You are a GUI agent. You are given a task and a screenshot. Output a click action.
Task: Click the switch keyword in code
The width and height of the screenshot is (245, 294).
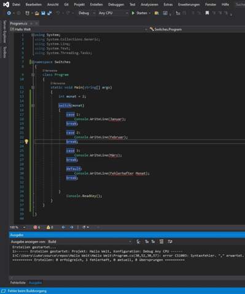pyautogui.click(x=64, y=105)
